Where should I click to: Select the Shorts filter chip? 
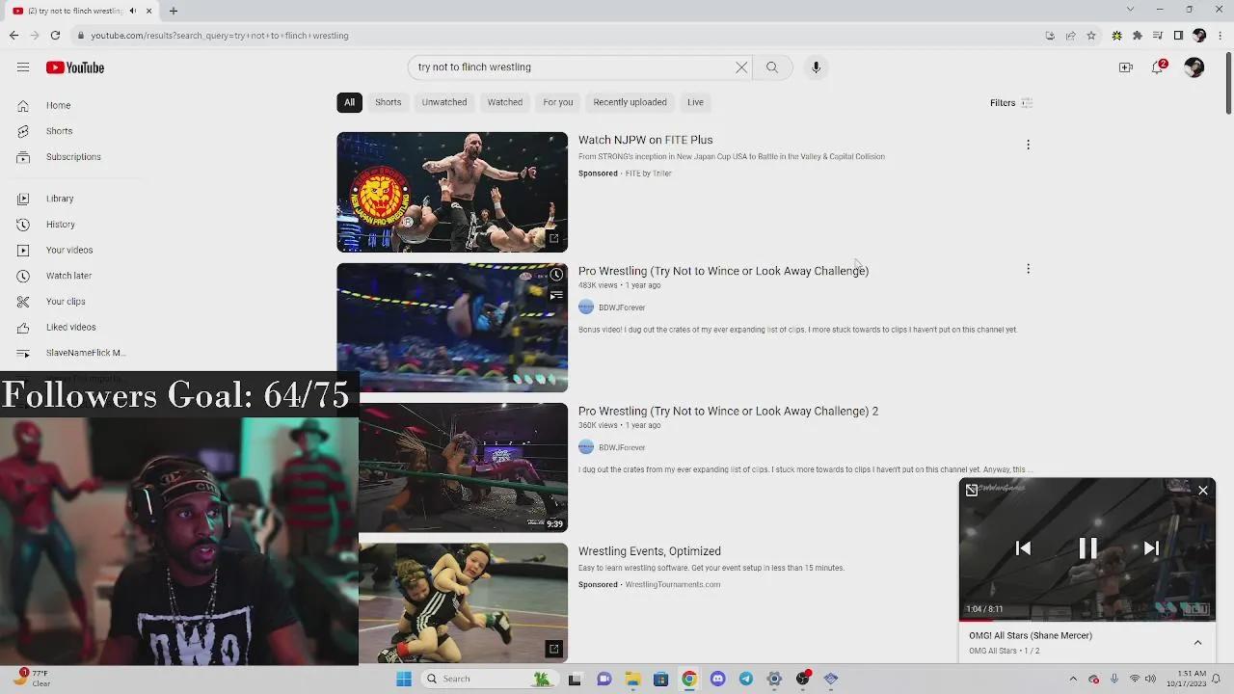389,102
